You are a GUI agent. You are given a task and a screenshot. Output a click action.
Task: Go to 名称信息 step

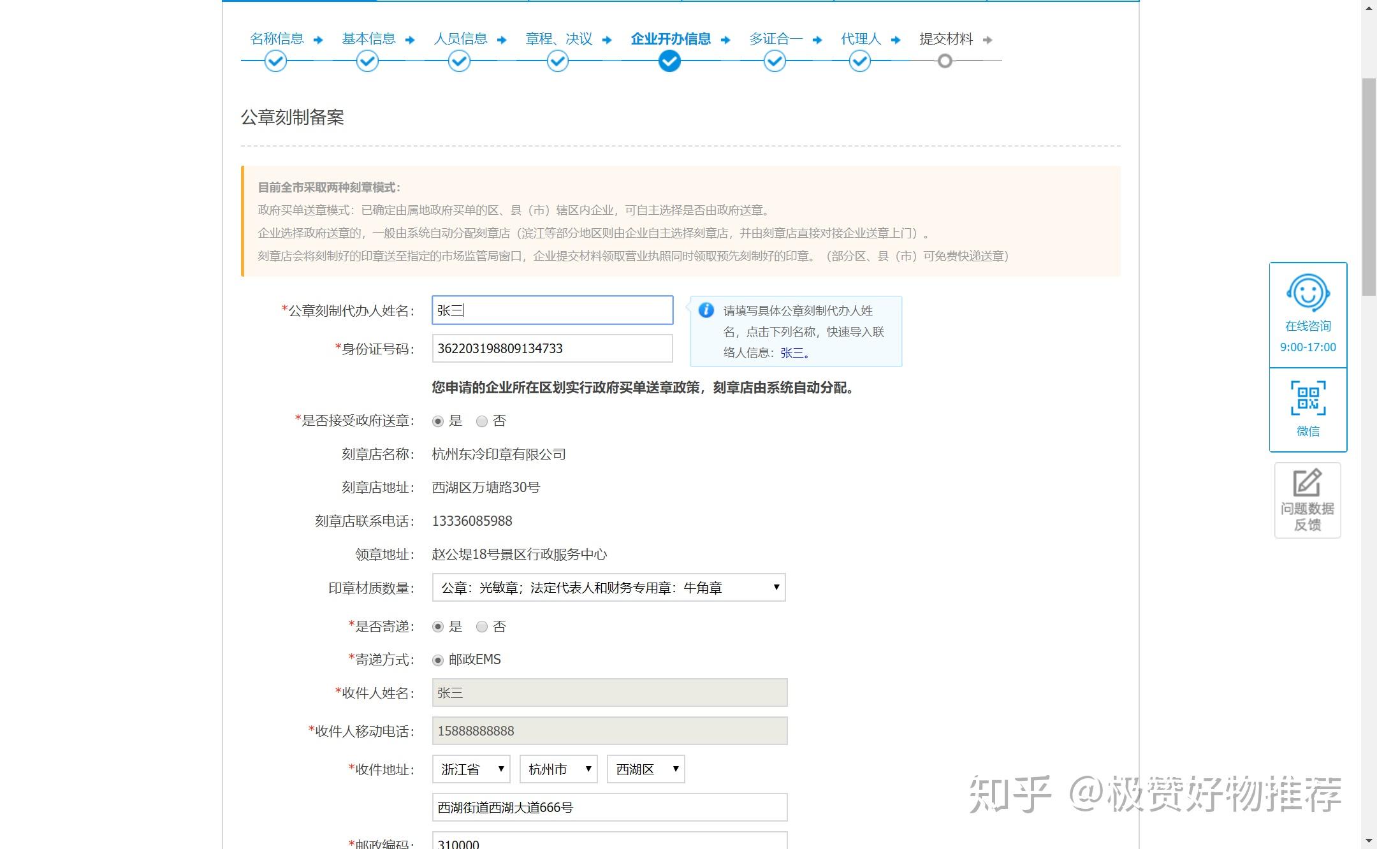click(x=277, y=39)
